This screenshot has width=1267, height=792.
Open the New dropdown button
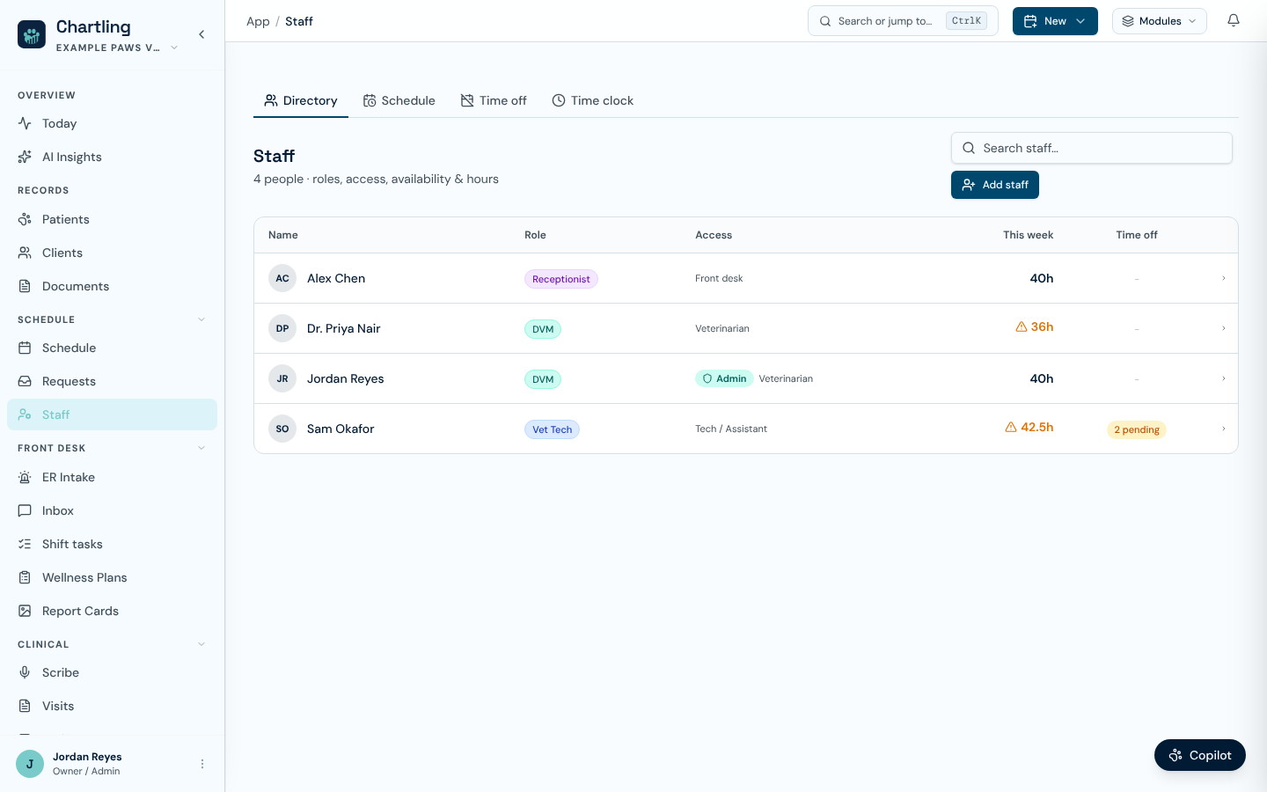pos(1055,21)
